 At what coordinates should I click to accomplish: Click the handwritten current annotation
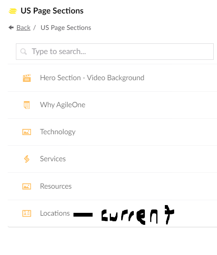coord(138,214)
